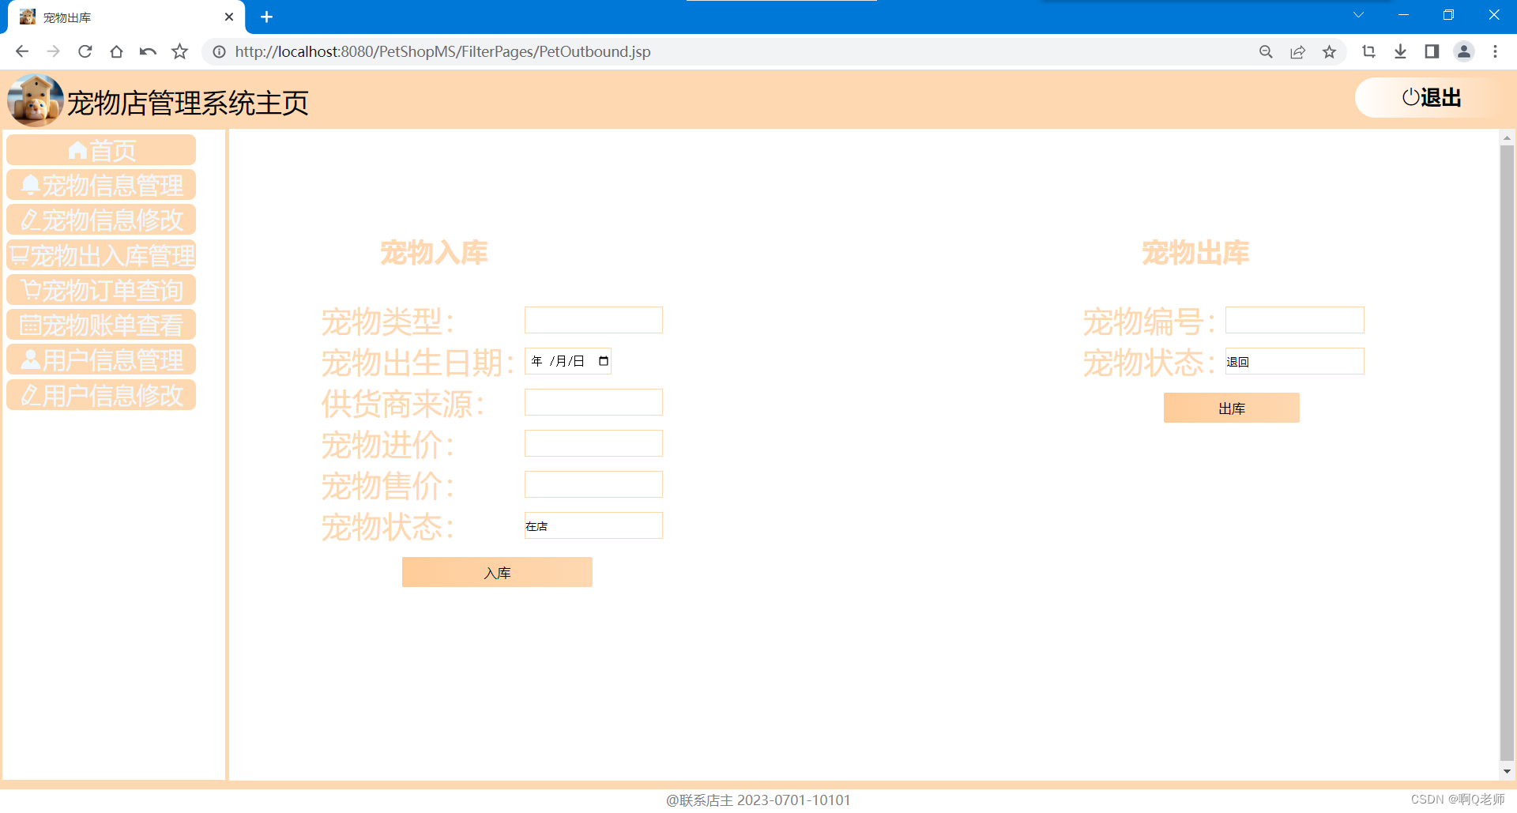Viewport: 1517px width, 813px height.
Task: Bookmark via star icon left of address bar
Action: tap(180, 51)
